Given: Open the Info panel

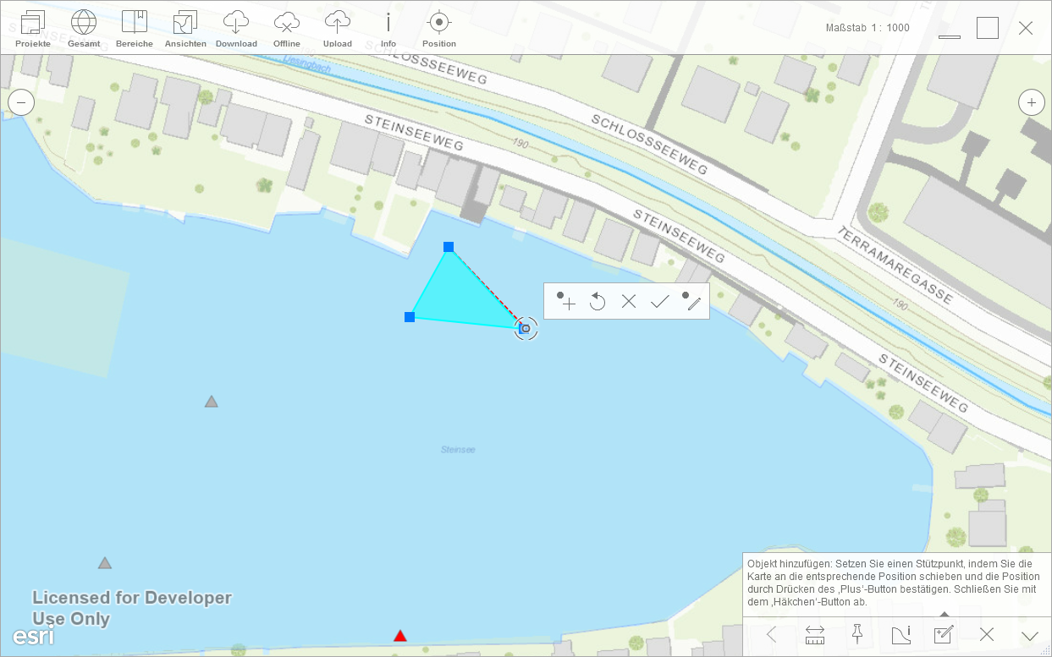Looking at the screenshot, I should point(388,29).
